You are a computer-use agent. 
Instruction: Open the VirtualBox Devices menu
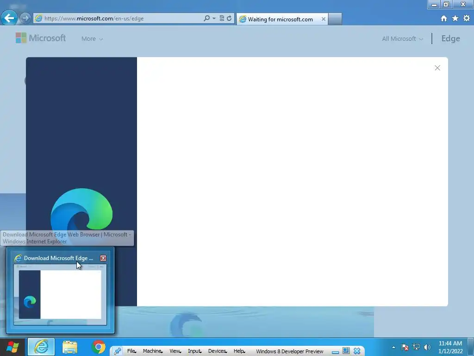pos(218,351)
